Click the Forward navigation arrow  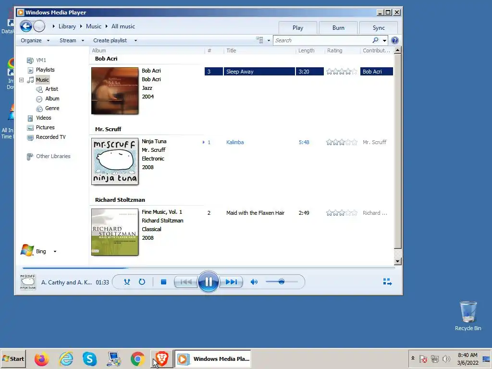39,26
